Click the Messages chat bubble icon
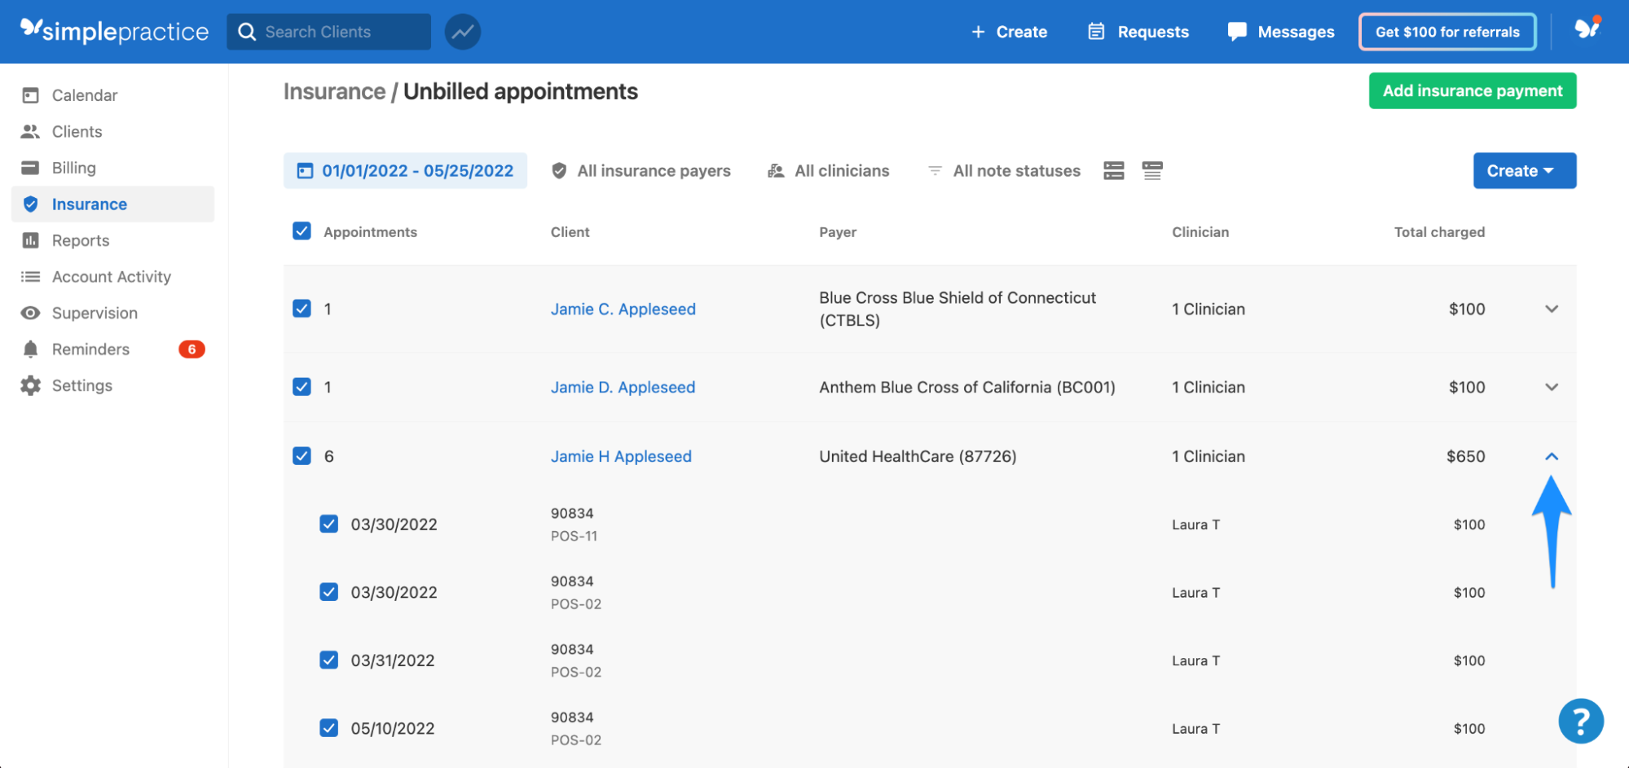This screenshot has height=768, width=1629. [x=1237, y=32]
